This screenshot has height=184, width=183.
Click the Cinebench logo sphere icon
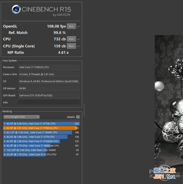[x=16, y=9]
